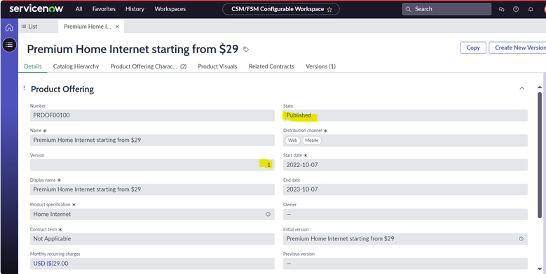
Task: Click the Create New Version button
Action: click(517, 48)
